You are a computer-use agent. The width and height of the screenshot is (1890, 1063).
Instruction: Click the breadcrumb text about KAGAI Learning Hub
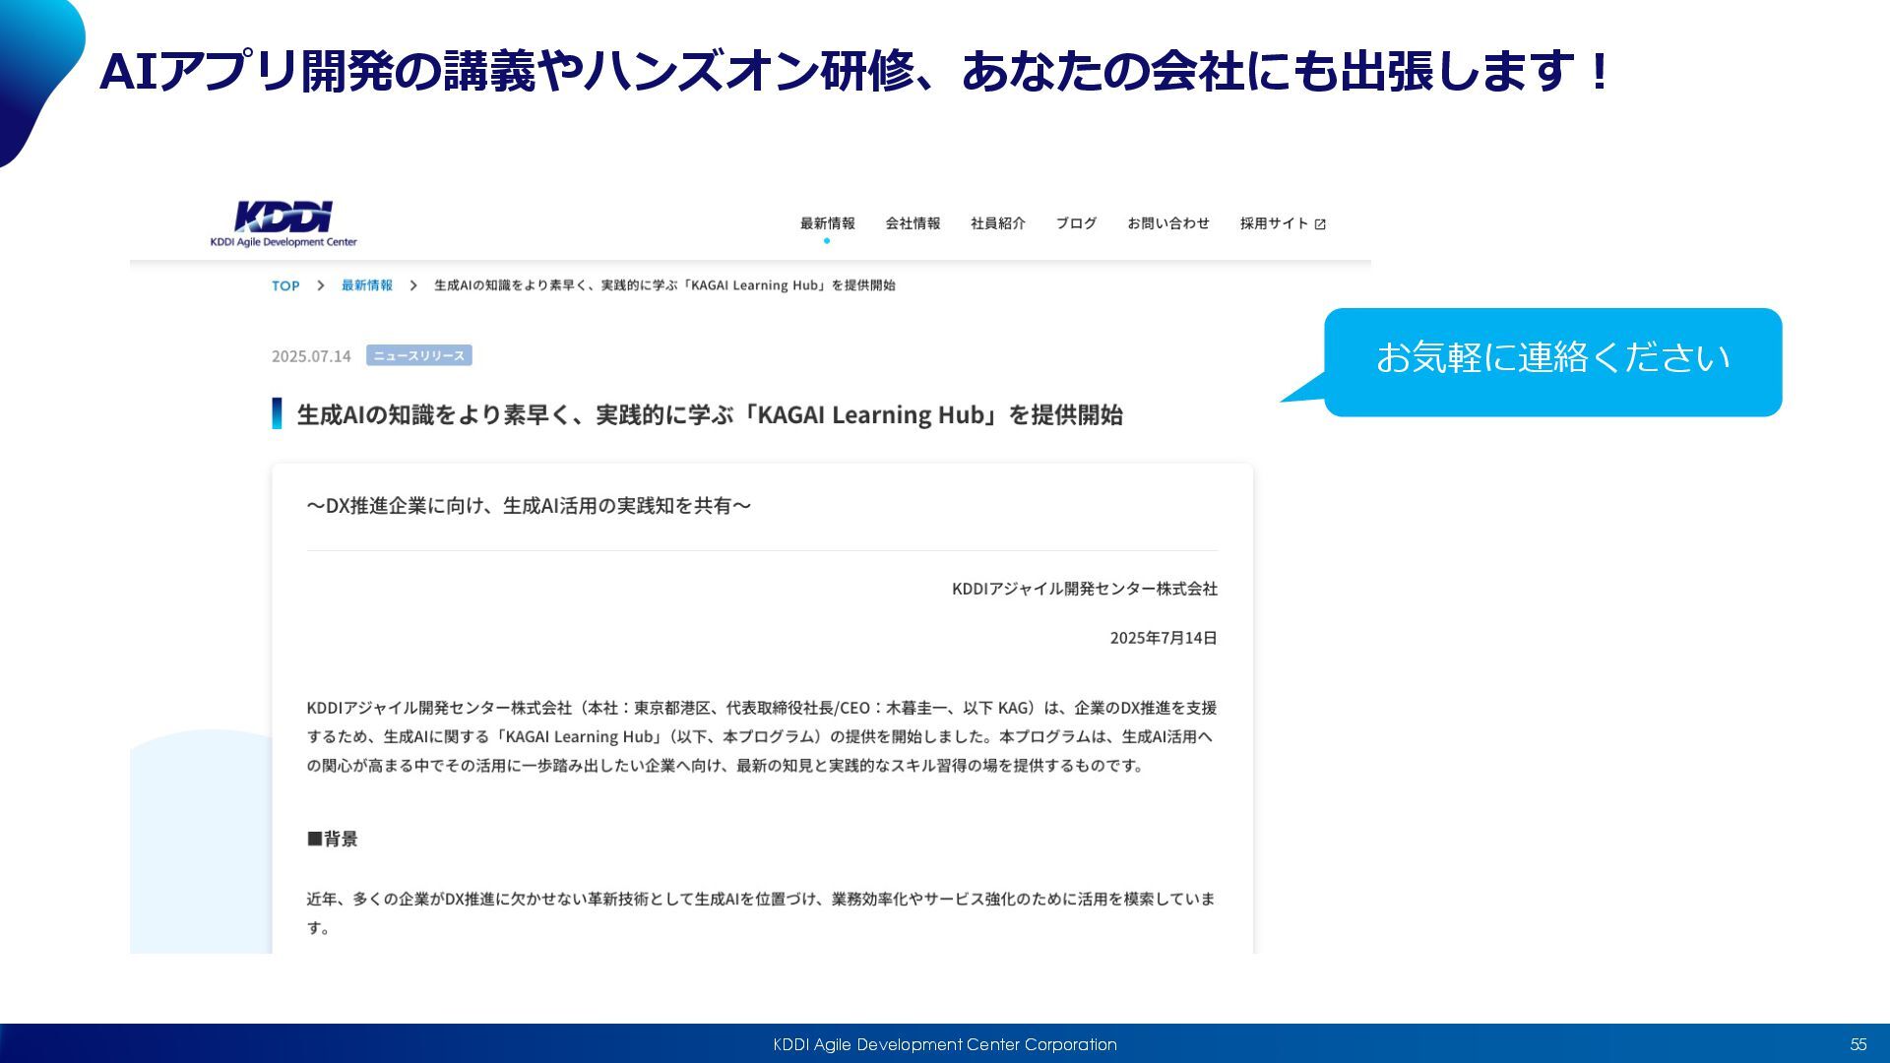coord(664,285)
